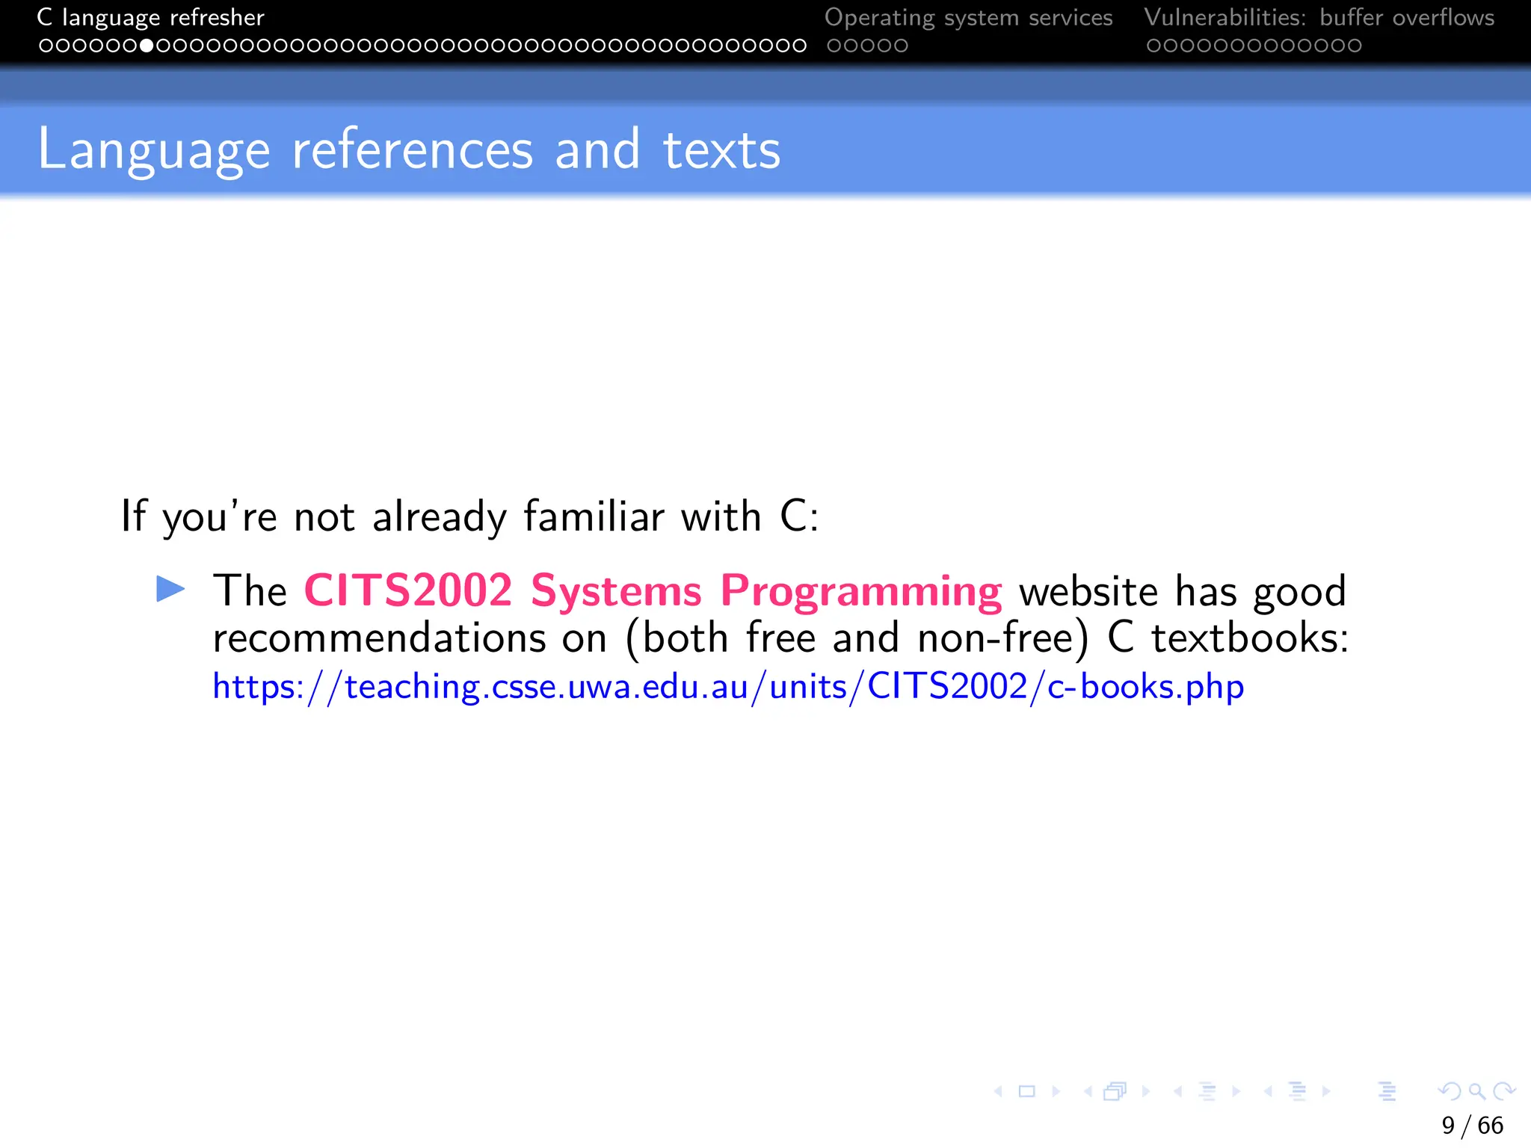Click the slide rectangle navigation icon

1027,1092
